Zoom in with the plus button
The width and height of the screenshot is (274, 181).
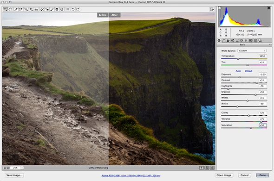8,168
